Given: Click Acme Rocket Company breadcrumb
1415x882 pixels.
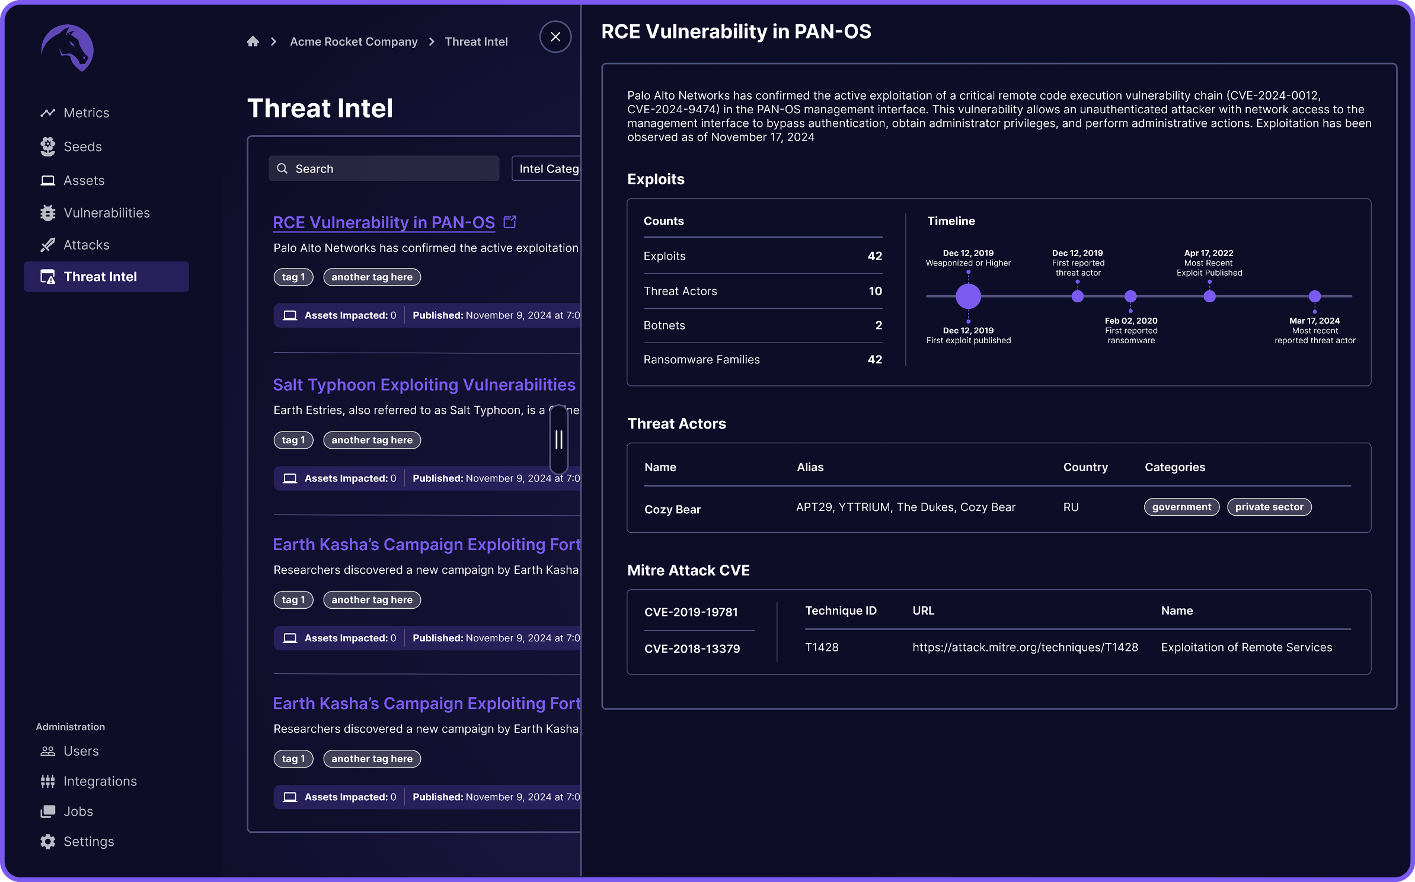Looking at the screenshot, I should coord(354,41).
